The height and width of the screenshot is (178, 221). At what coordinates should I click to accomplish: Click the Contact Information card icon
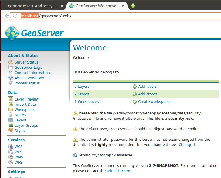[x=10, y=73]
